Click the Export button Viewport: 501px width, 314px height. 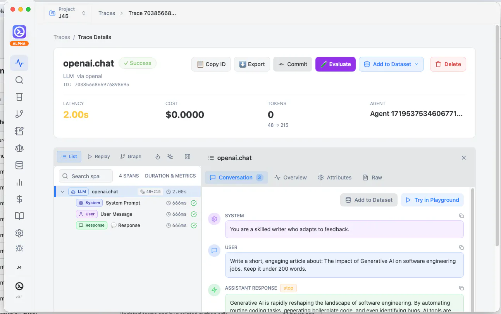point(252,64)
